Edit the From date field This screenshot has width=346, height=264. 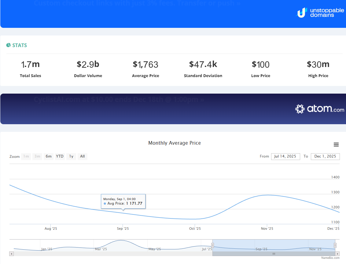coord(285,156)
